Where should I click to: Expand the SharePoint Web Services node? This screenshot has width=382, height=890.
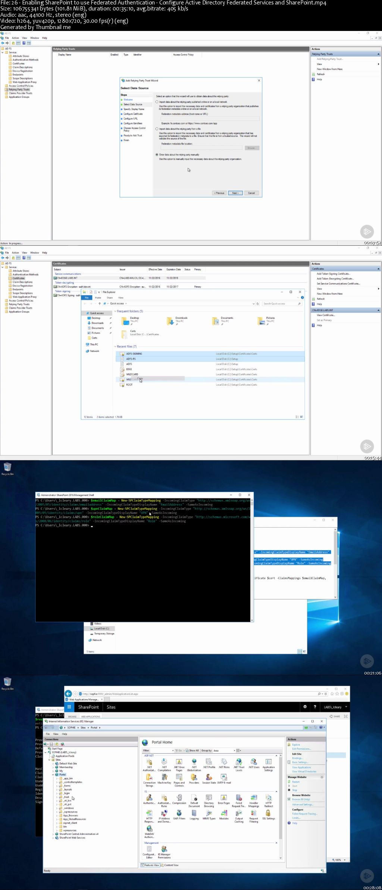(53, 838)
